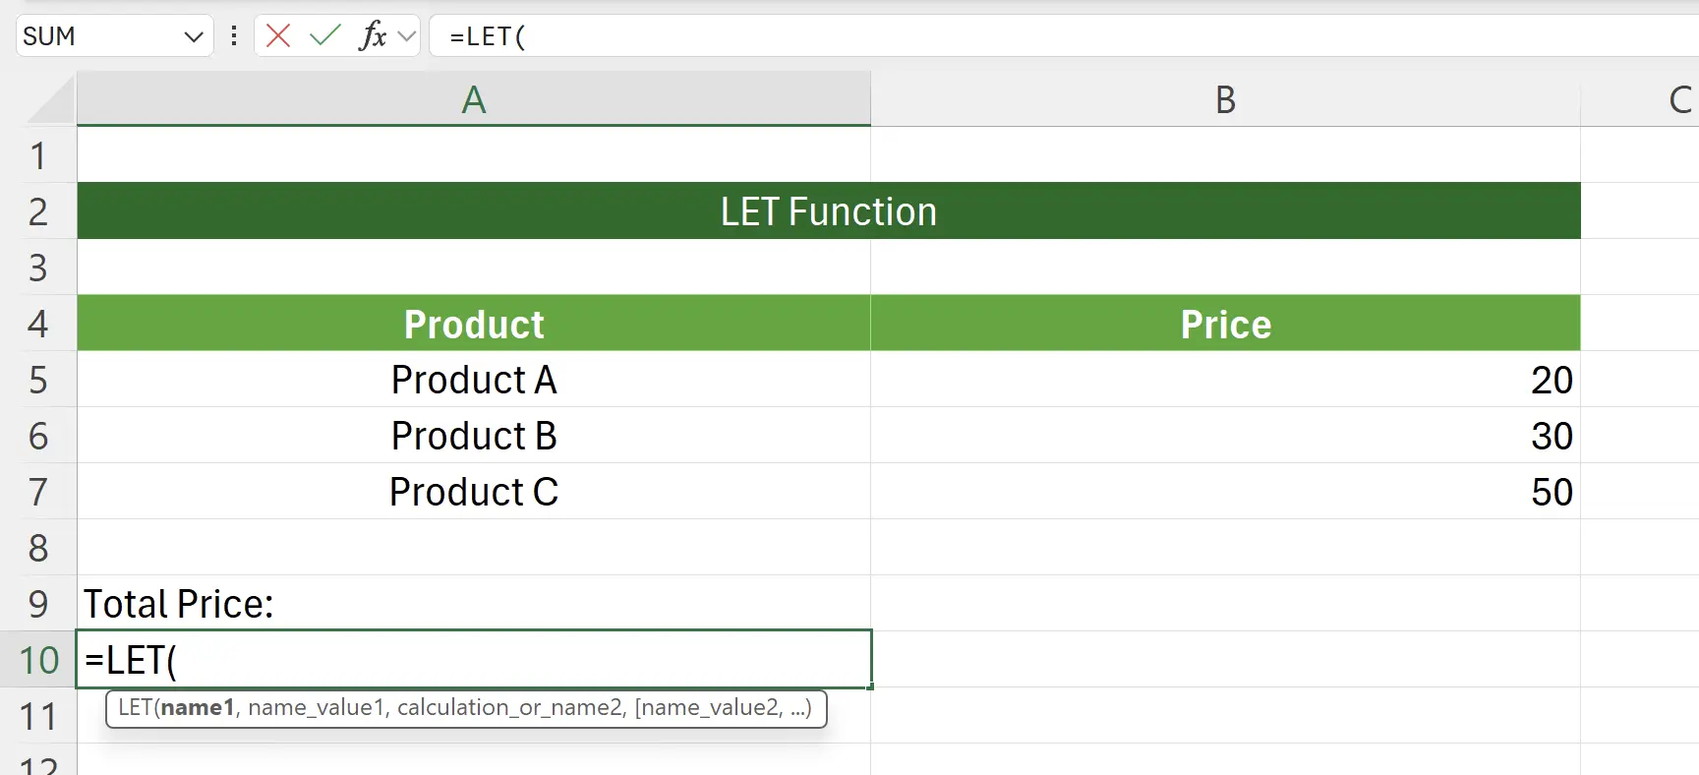Select the cell containing Product A

click(474, 380)
